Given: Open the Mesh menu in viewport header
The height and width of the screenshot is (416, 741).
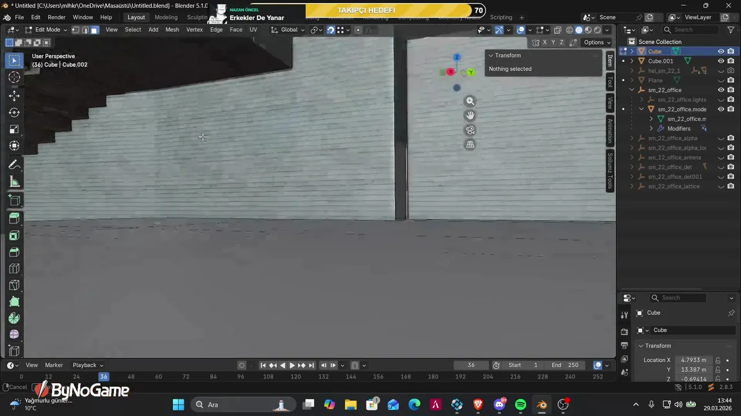Looking at the screenshot, I should [x=172, y=30].
